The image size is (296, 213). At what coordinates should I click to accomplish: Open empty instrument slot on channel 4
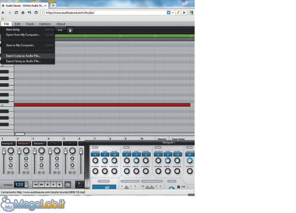(x=55, y=144)
